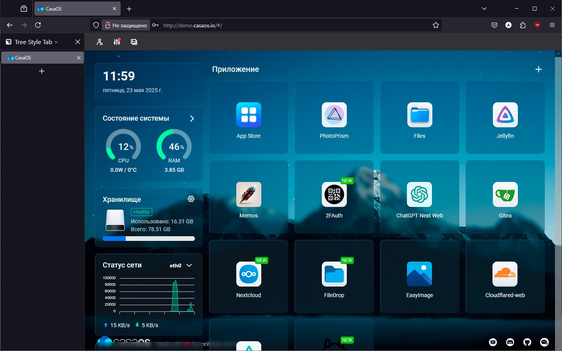Click the 'Приложение' section heading
Image resolution: width=562 pixels, height=351 pixels.
[x=236, y=69]
